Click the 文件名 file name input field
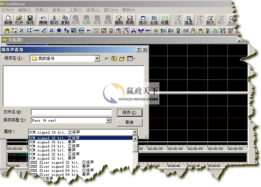The width and height of the screenshot is (261, 187). [71, 112]
